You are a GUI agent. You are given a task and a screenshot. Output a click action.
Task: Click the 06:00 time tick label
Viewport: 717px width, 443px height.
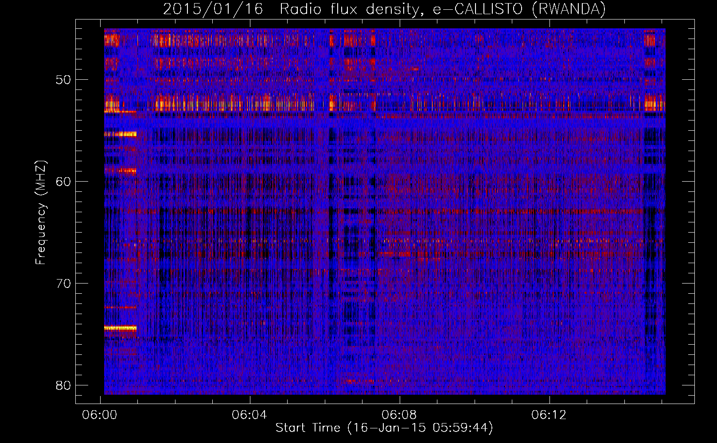coord(100,415)
